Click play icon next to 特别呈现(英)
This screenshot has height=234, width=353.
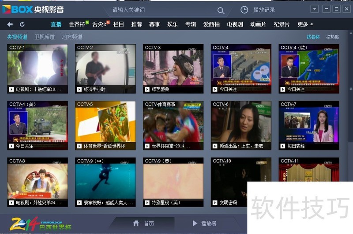point(147,203)
